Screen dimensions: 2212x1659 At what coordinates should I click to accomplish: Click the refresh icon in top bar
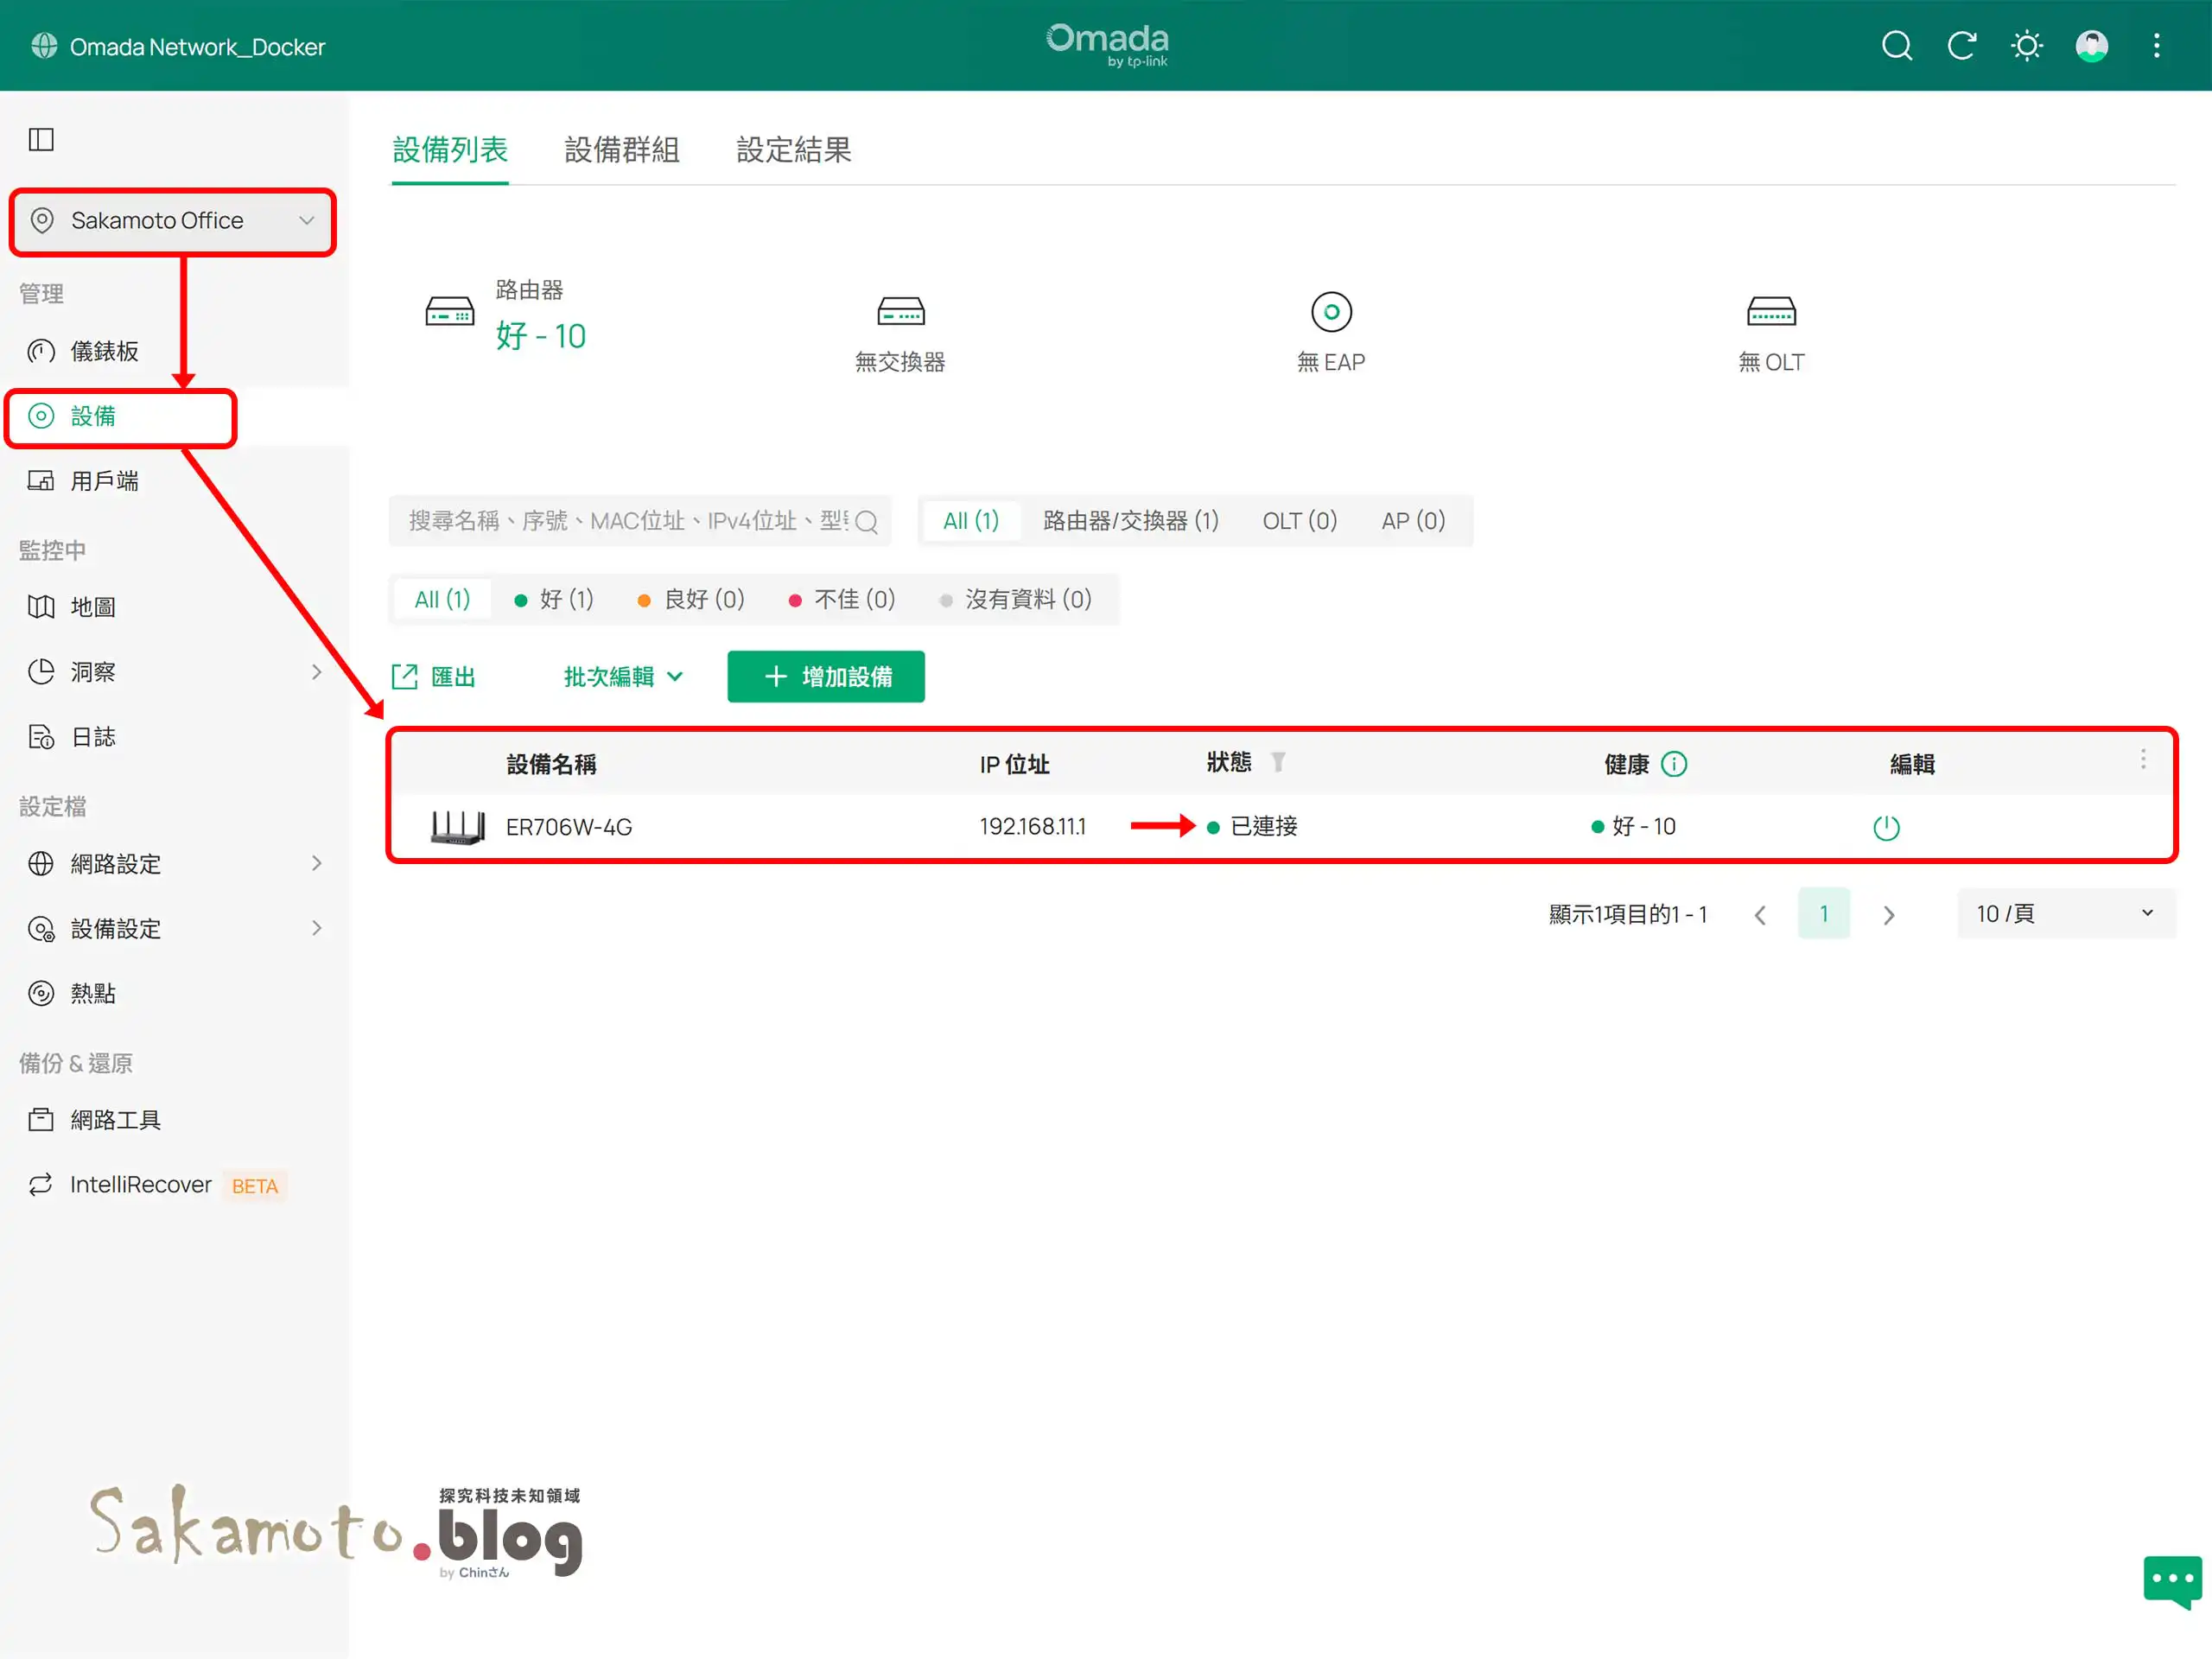click(x=1961, y=46)
